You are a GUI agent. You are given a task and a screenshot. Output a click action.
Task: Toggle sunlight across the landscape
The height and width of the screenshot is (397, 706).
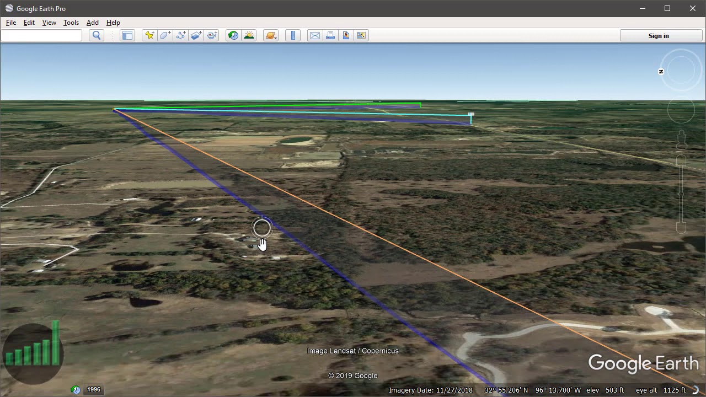coord(249,35)
